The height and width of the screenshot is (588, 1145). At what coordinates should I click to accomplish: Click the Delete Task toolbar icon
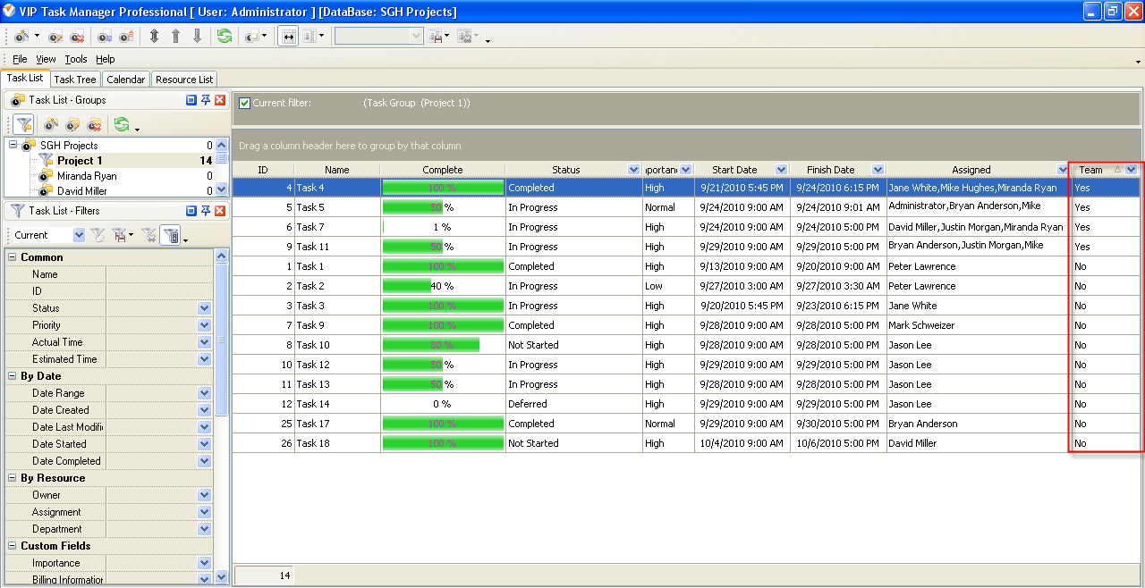click(77, 37)
